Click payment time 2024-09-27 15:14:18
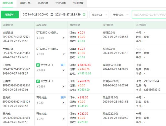This screenshot has width=166, height=126. point(115,53)
